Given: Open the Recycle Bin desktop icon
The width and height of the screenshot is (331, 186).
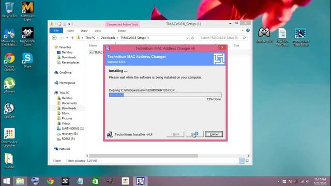Looking at the screenshot, I should (x=9, y=9).
